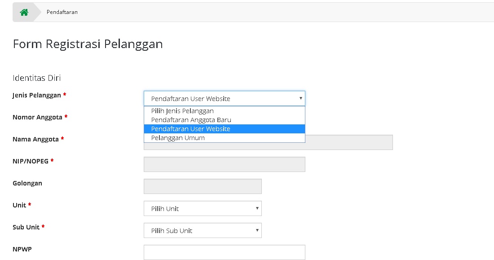Expand the 'Pilih Sub Unit' dropdown

click(x=203, y=230)
